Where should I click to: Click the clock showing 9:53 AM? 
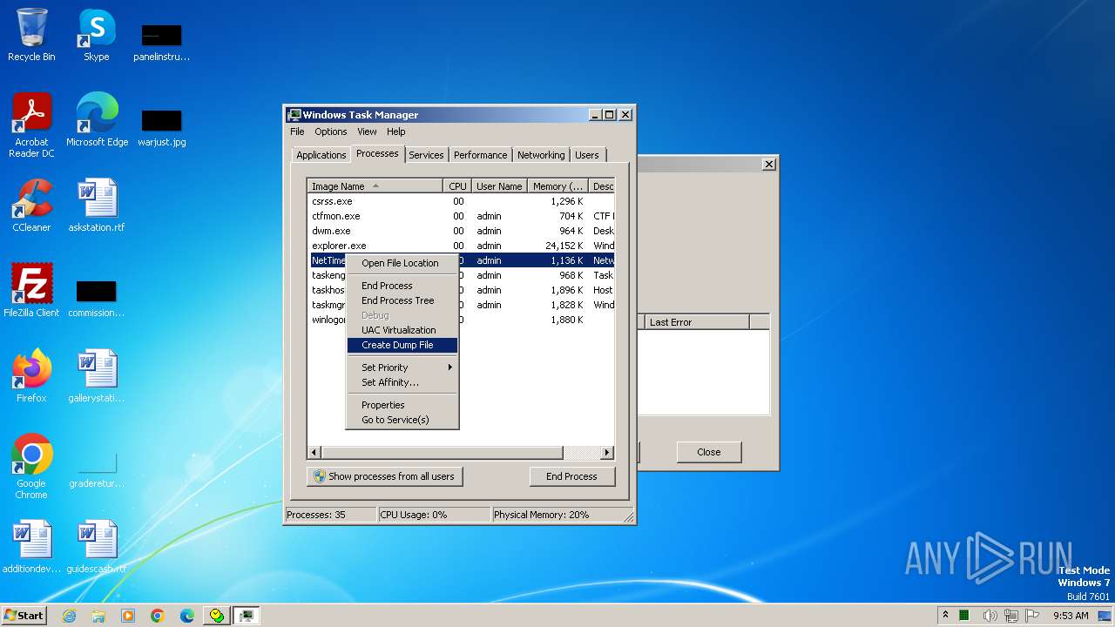pos(1071,616)
